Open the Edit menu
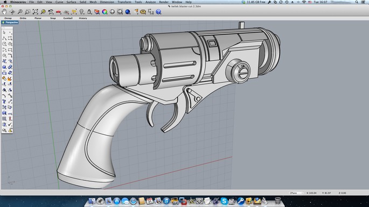The width and height of the screenshot is (369, 207). [40, 2]
